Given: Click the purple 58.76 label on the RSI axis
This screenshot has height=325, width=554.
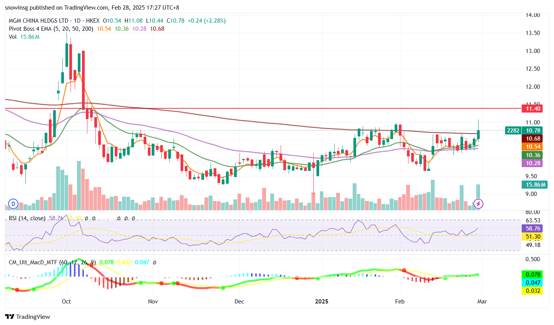Looking at the screenshot, I should [x=532, y=229].
